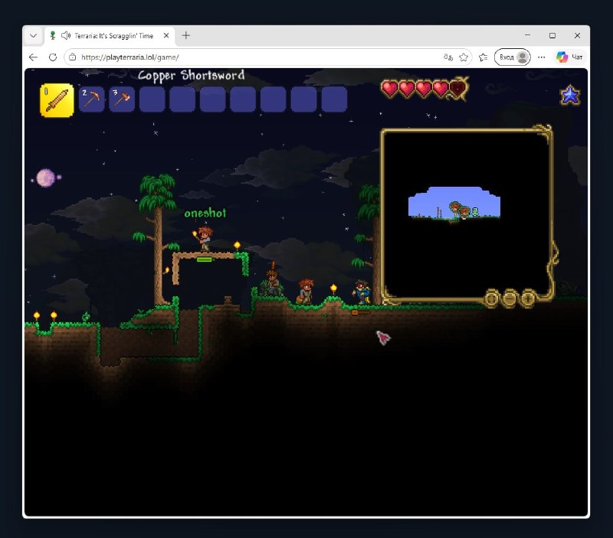Image resolution: width=613 pixels, height=538 pixels.
Task: Refresh the Terraria game page
Action: click(53, 57)
